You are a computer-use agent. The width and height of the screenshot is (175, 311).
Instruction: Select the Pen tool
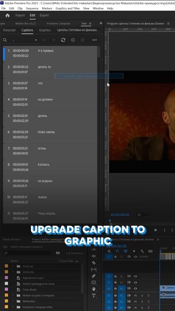coord(94,276)
